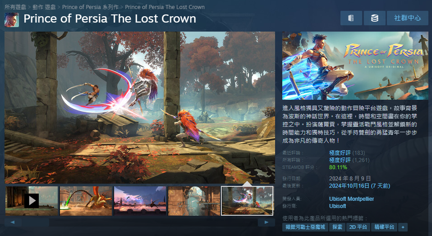This screenshot has height=236, width=432.
Task: Select the 類銀河戰士惡魔城 tag
Action: coord(305,227)
